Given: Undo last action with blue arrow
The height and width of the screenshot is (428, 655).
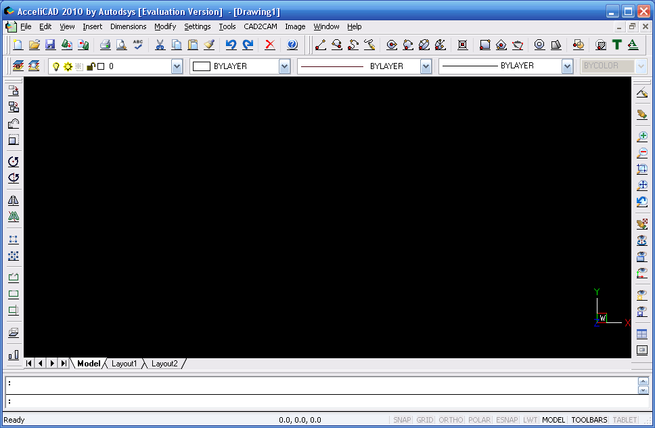Looking at the screenshot, I should coord(231,44).
